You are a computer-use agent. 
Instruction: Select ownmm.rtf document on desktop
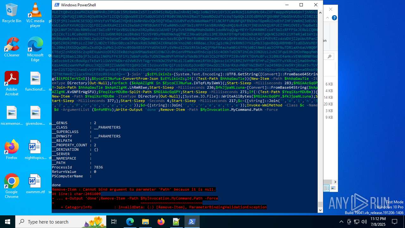tap(35, 184)
